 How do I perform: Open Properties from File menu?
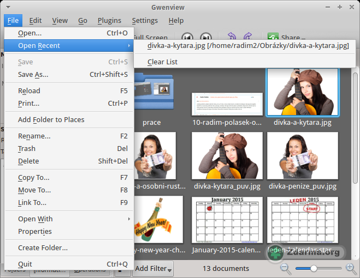[69, 232]
